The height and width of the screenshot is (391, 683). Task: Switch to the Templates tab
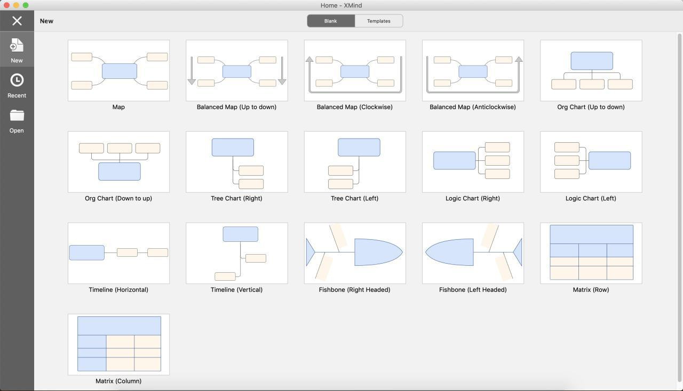click(378, 21)
